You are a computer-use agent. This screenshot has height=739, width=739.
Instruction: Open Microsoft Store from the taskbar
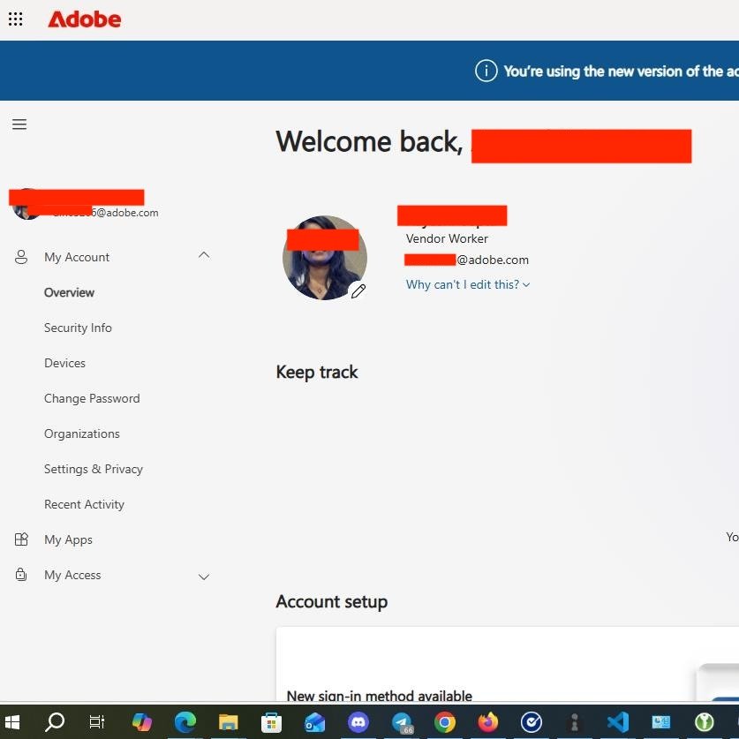(x=271, y=722)
